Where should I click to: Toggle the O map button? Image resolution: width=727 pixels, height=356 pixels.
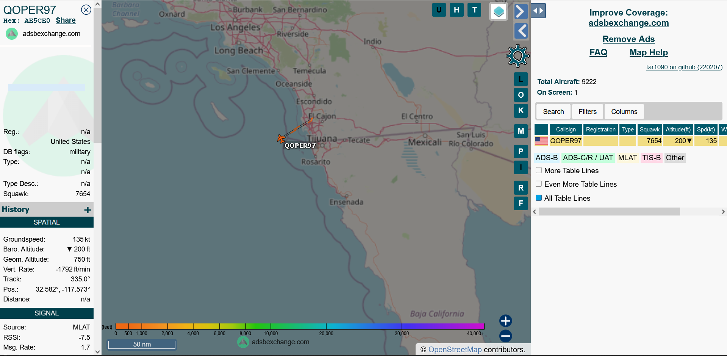[x=521, y=95]
